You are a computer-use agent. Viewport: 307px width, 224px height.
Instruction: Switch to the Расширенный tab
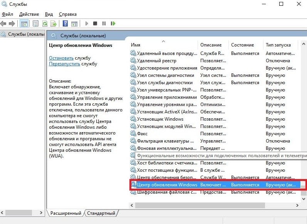click(65, 213)
